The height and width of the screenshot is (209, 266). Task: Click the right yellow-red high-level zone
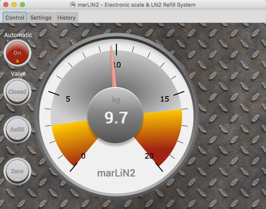point(164,133)
